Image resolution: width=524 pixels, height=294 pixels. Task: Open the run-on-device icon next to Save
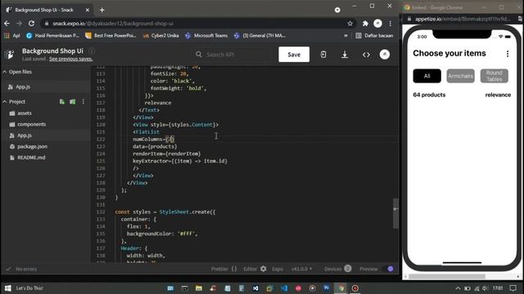[x=323, y=55]
